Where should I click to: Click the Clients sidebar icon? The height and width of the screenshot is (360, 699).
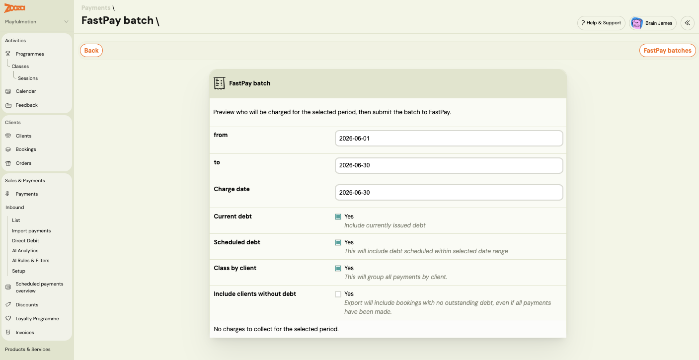(8, 136)
